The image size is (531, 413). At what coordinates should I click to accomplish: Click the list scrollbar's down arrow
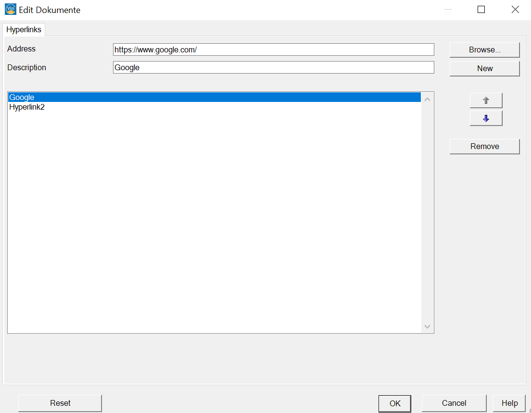click(x=427, y=326)
